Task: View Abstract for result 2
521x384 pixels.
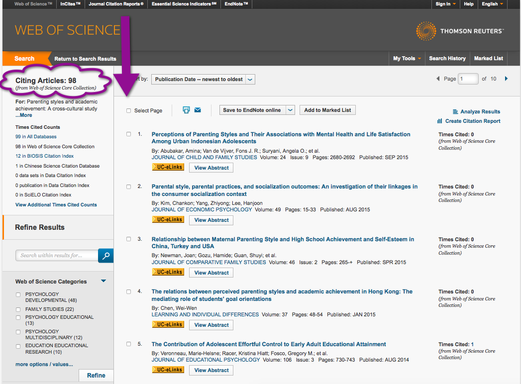Action: [211, 220]
